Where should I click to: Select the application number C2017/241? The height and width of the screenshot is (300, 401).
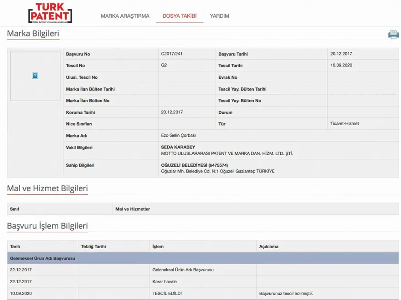[171, 54]
